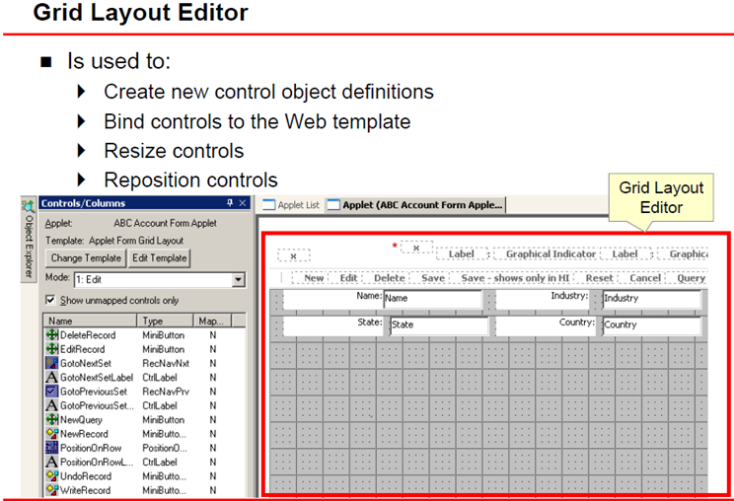Pin the Controls/Columns panel
The height and width of the screenshot is (501, 734).
(230, 202)
